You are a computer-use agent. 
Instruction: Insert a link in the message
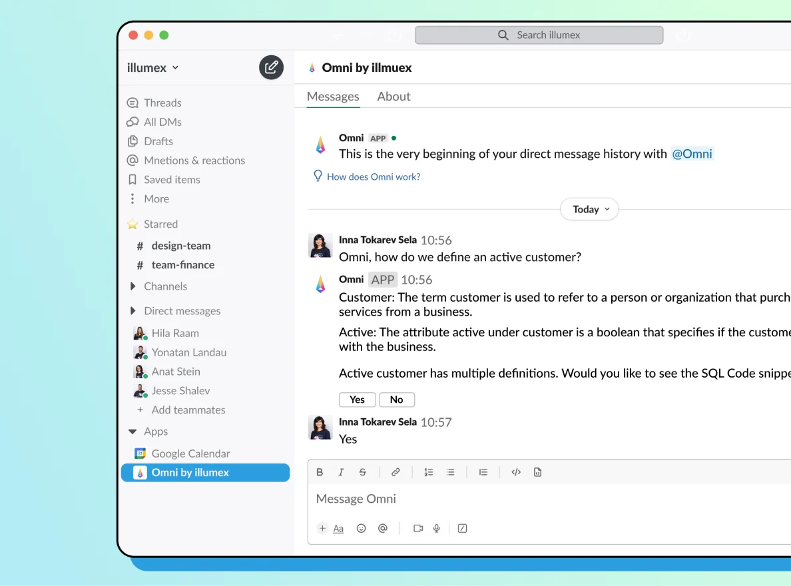coord(396,472)
